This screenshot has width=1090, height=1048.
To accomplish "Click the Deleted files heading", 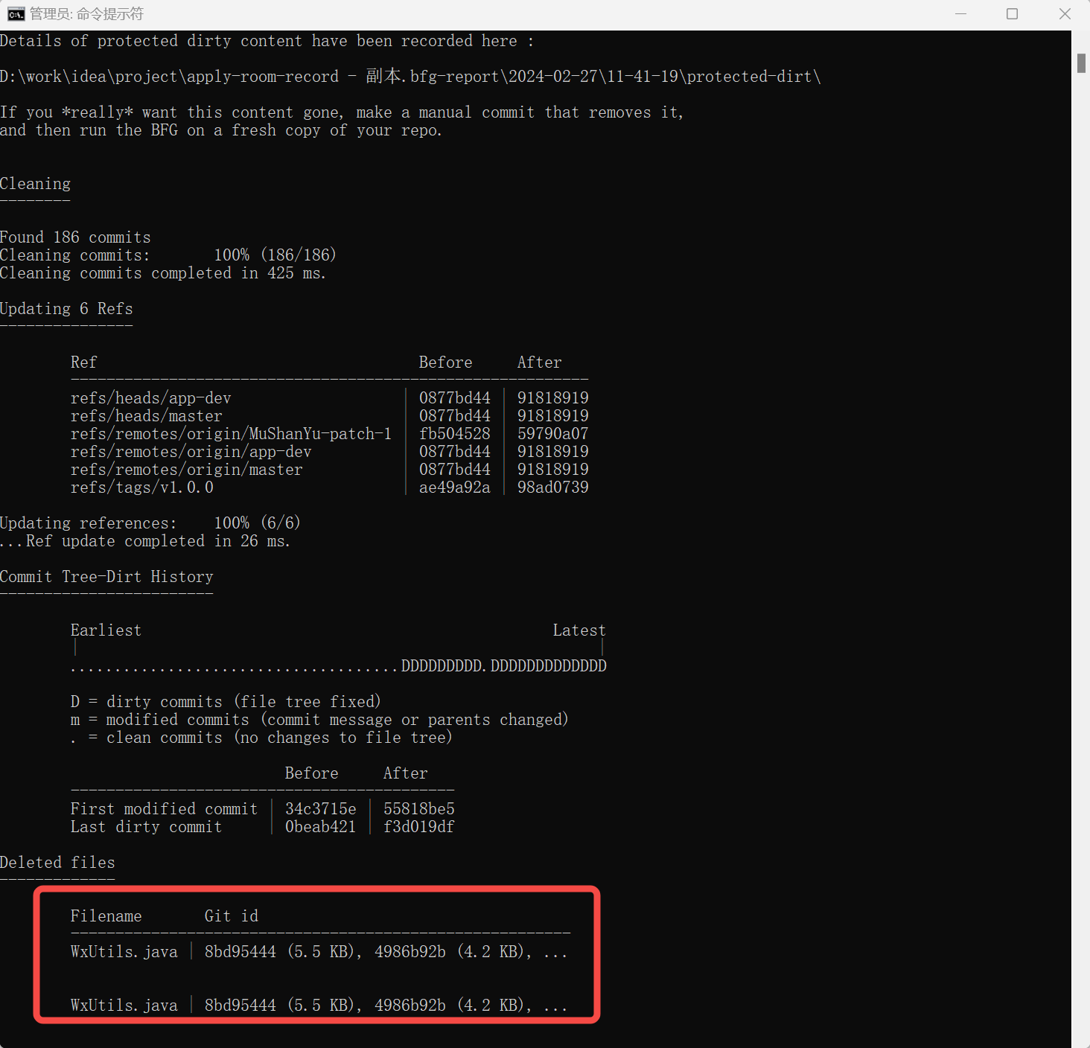I will pos(57,863).
